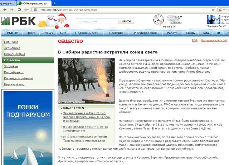Open the Рассылка новостей link
229x165 pixels.
(214, 40)
